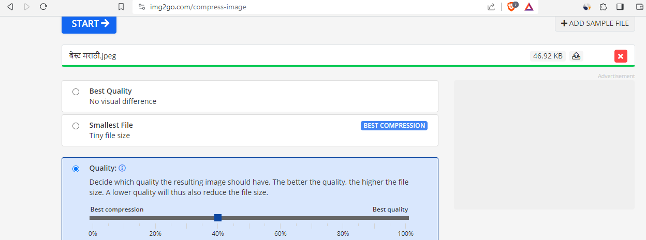Screen dimensions: 646x240
Task: Click the upload icon beside file size
Action: pyautogui.click(x=576, y=56)
